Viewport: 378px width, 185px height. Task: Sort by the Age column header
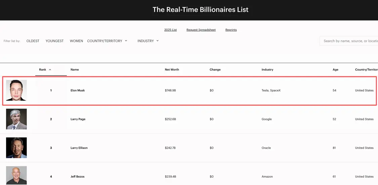click(x=335, y=70)
